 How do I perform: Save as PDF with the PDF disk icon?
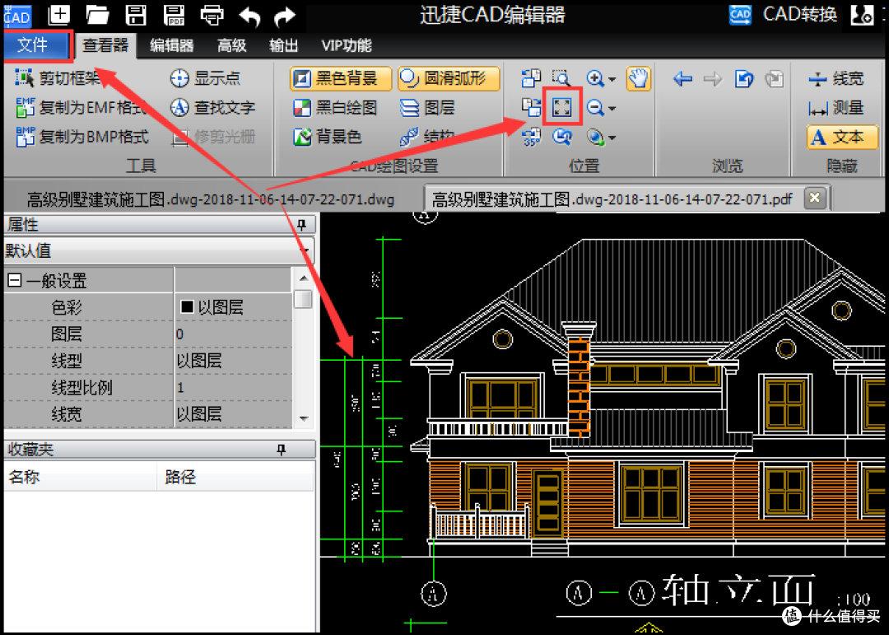point(174,15)
